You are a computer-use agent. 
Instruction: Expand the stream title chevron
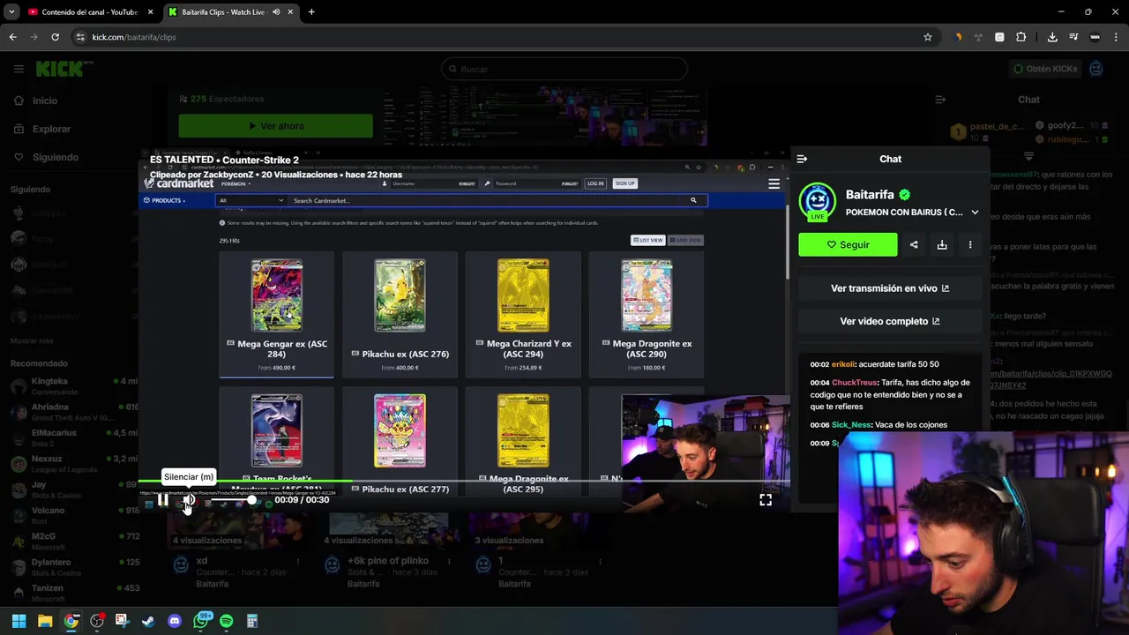coord(975,213)
